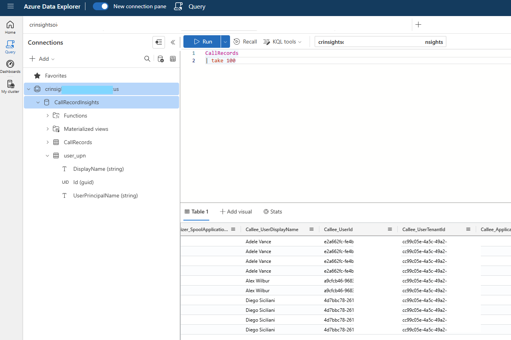This screenshot has width=511, height=340.
Task: Select the Id (guid) column
Action: (83, 182)
